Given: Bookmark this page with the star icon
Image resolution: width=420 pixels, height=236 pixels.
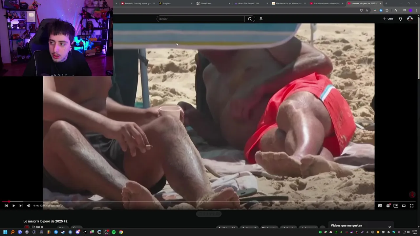Looking at the screenshot, I should [x=367, y=10].
